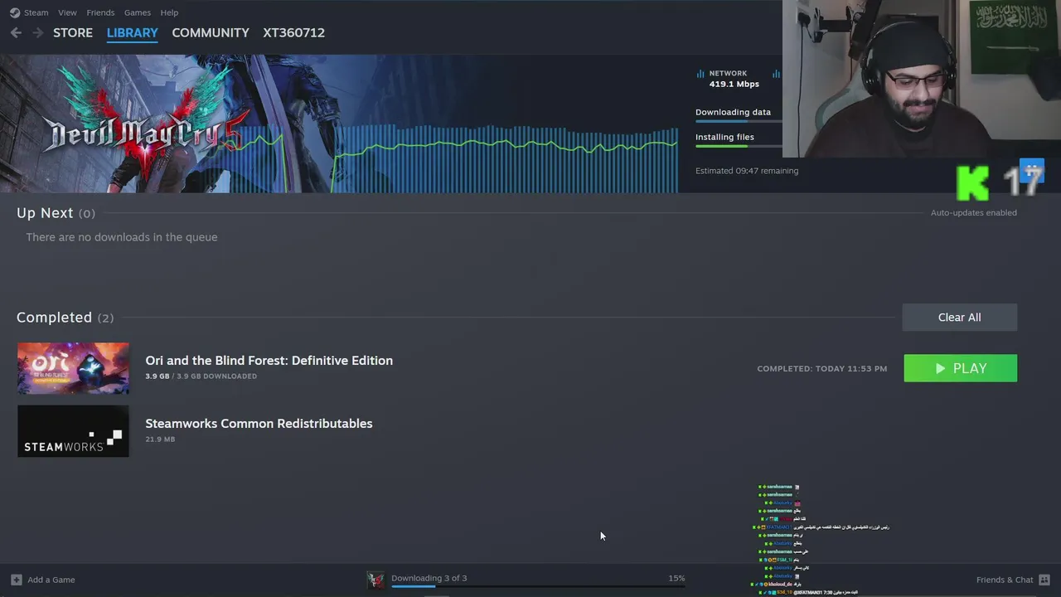Image resolution: width=1061 pixels, height=597 pixels.
Task: Click the 419.1 Mbps network speed
Action: click(x=734, y=84)
